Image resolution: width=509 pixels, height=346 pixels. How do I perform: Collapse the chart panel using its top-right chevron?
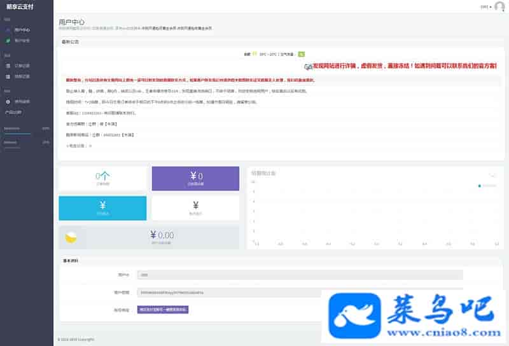492,176
